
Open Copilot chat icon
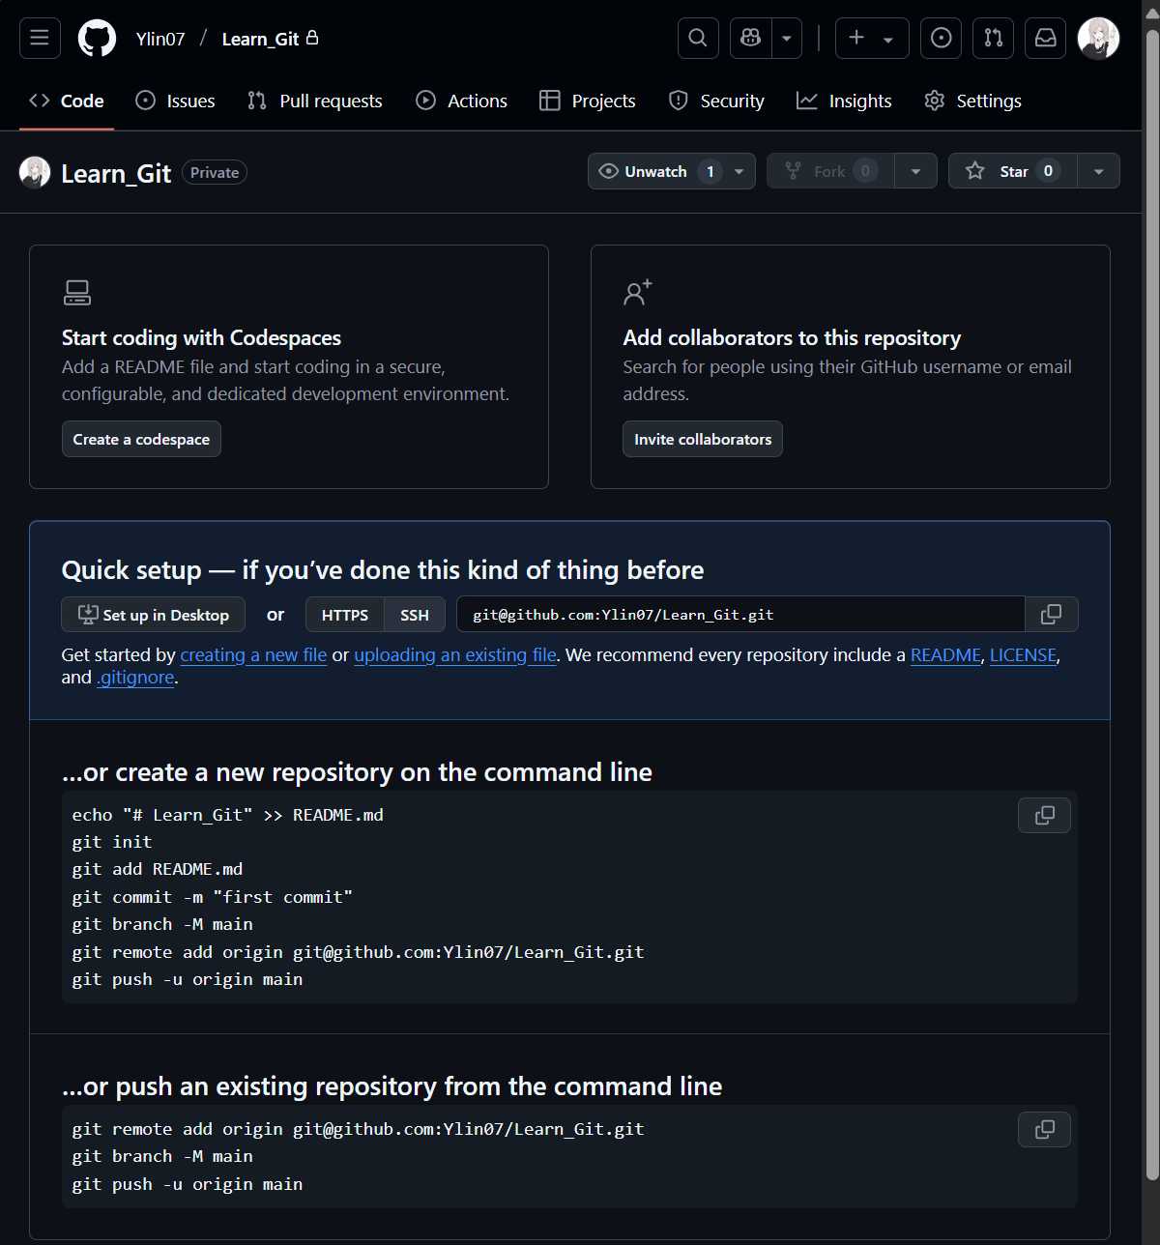click(x=751, y=38)
